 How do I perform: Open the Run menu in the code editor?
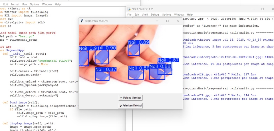[x=25, y=5]
